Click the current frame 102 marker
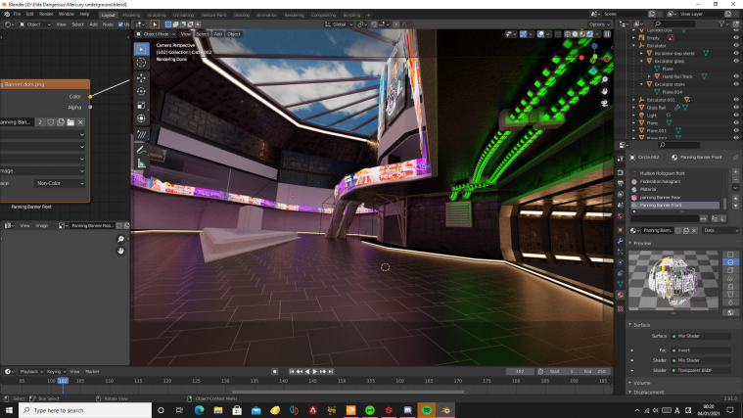Viewport: 743px width, 418px height. [x=63, y=381]
